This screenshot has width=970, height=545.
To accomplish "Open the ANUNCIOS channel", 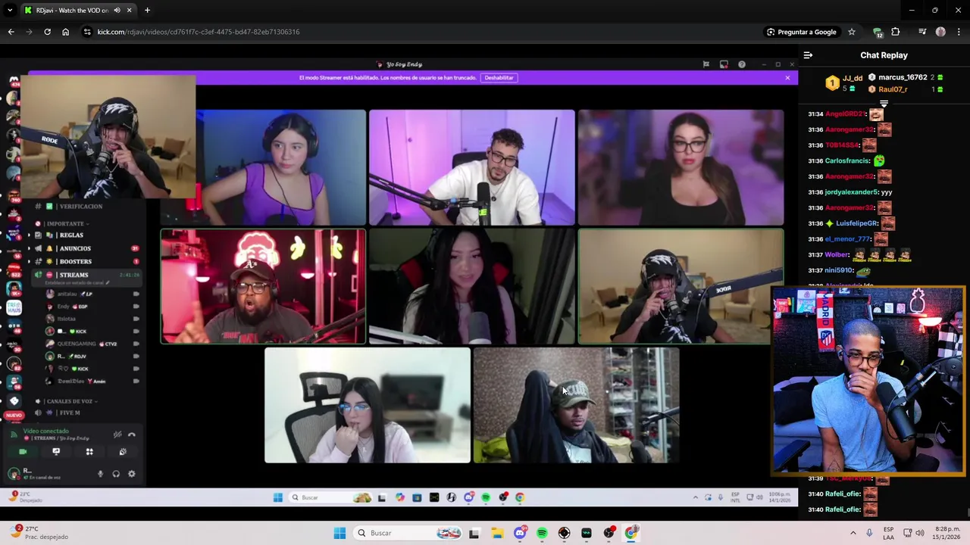I will (x=75, y=248).
